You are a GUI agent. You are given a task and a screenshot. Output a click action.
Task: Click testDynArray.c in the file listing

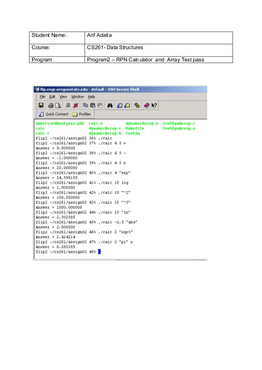click(x=179, y=123)
